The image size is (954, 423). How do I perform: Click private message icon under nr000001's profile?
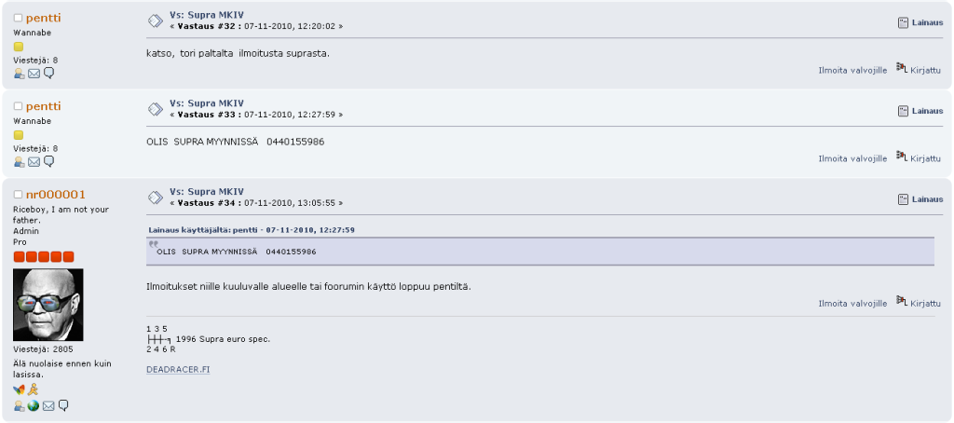(63, 406)
